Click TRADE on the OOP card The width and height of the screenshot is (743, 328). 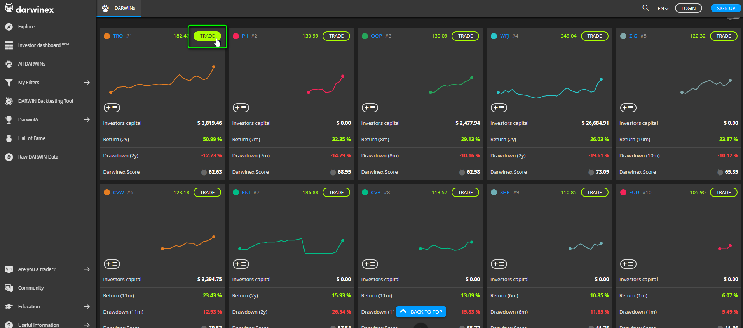466,36
